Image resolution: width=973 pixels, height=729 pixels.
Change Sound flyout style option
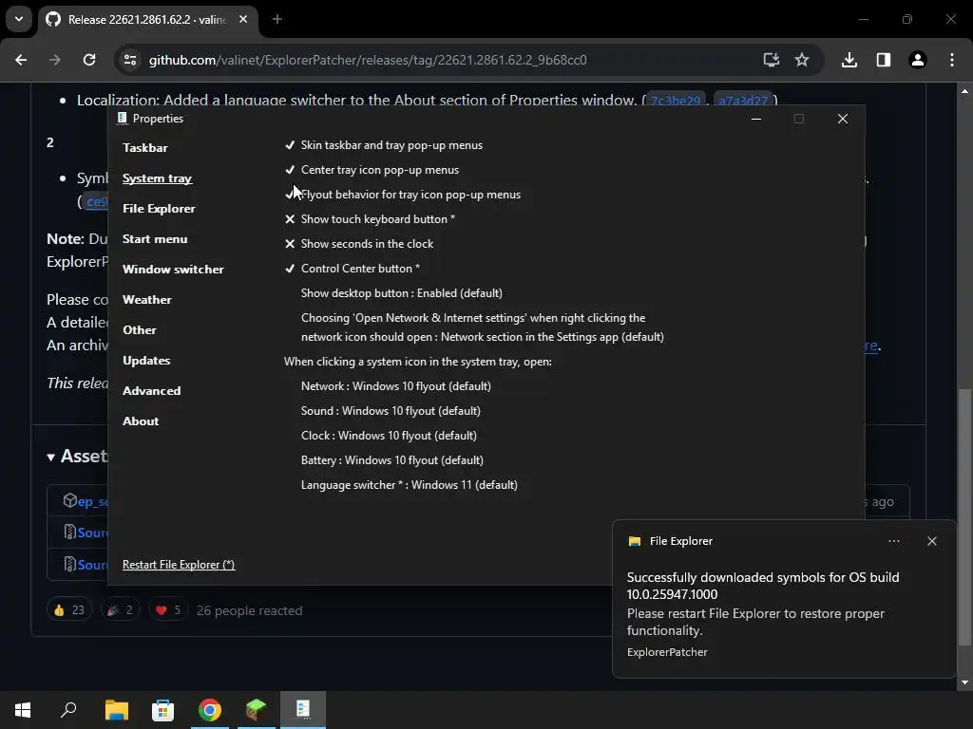pos(391,411)
